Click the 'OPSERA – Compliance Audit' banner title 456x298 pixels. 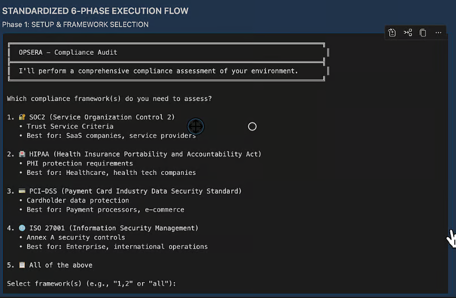(x=68, y=52)
